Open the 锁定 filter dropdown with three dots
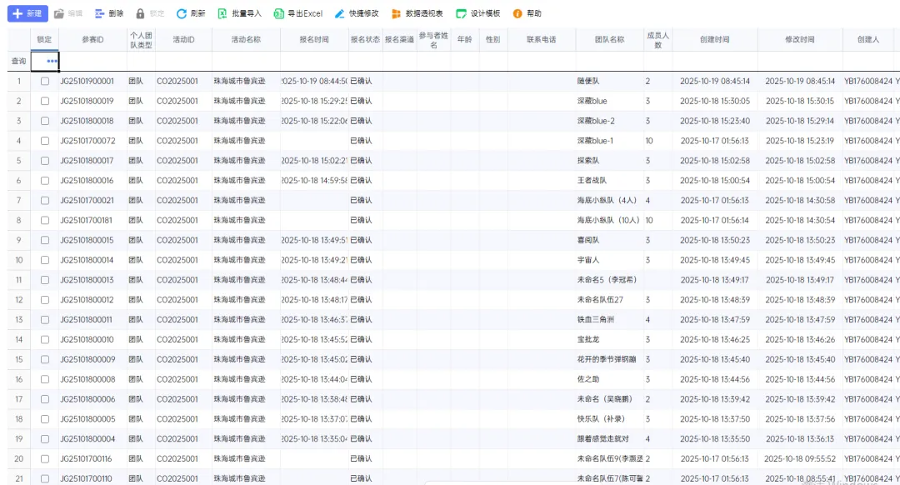The height and width of the screenshot is (485, 900). 52,61
